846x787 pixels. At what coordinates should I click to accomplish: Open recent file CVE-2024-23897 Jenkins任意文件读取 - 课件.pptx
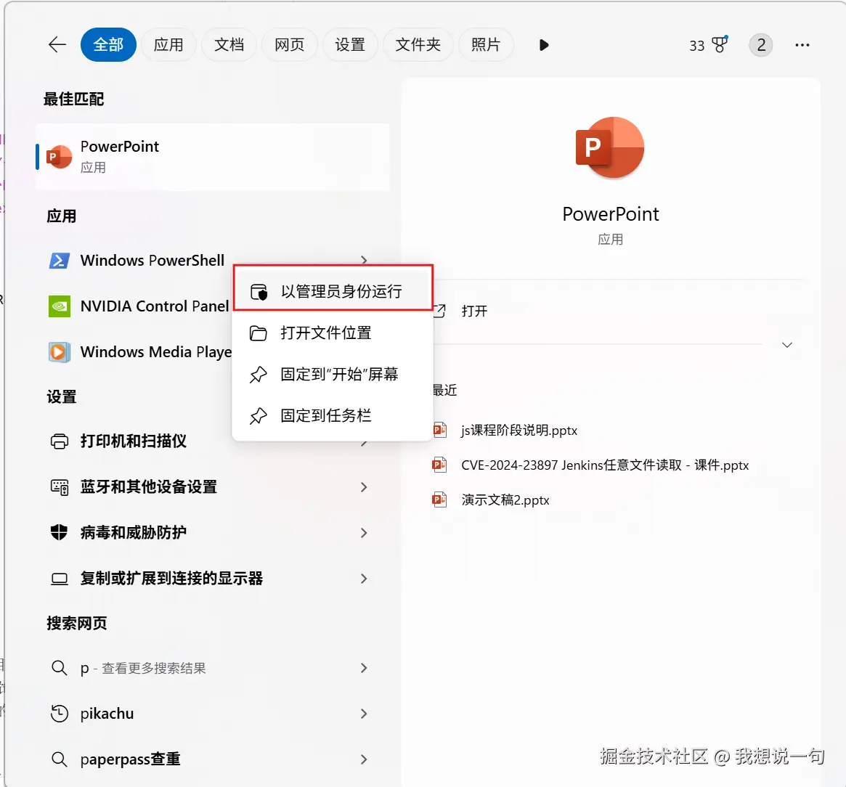click(x=605, y=465)
